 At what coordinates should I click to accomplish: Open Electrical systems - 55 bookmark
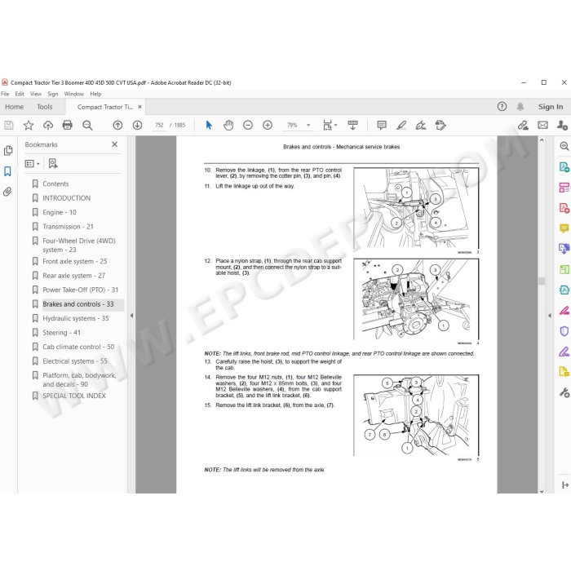[75, 361]
